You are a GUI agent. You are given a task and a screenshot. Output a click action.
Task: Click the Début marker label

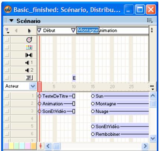[49, 30]
